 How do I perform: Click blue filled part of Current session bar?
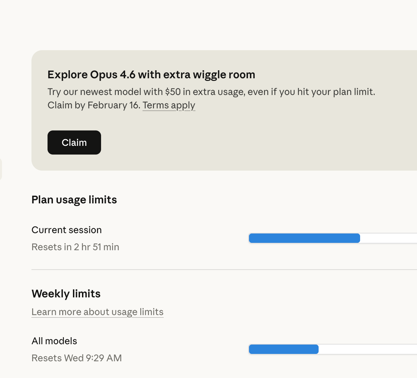click(x=304, y=238)
